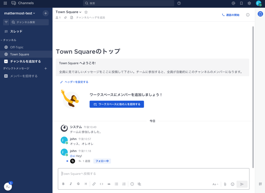The image size is (265, 193).
Task: Collapse the チャンネル category in the sidebar
Action: (9, 40)
